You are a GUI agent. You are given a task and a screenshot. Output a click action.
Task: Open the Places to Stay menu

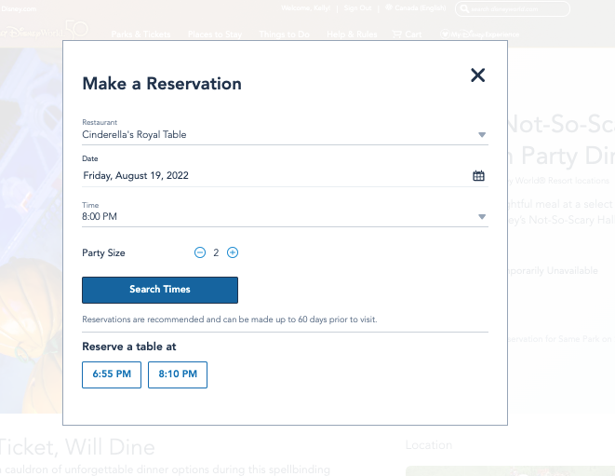click(x=215, y=34)
